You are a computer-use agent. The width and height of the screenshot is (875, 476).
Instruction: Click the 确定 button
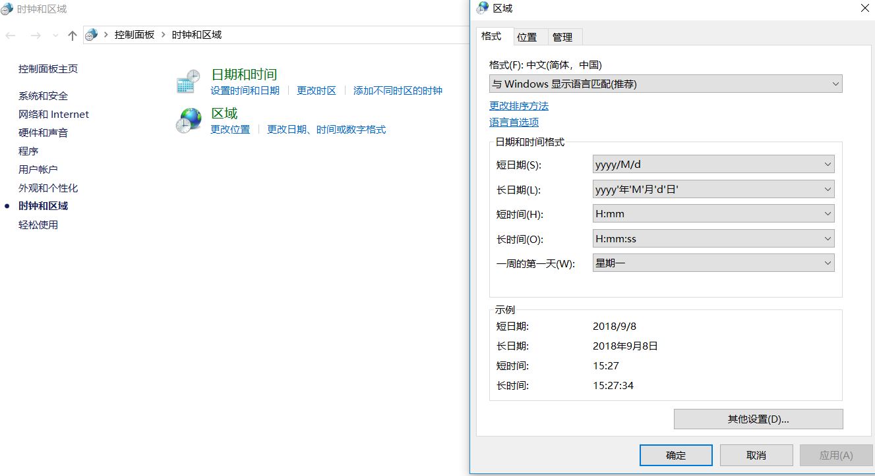[x=676, y=455]
